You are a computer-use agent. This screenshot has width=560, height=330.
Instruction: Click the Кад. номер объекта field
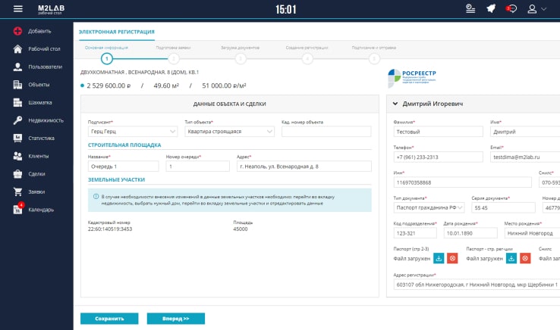click(326, 132)
